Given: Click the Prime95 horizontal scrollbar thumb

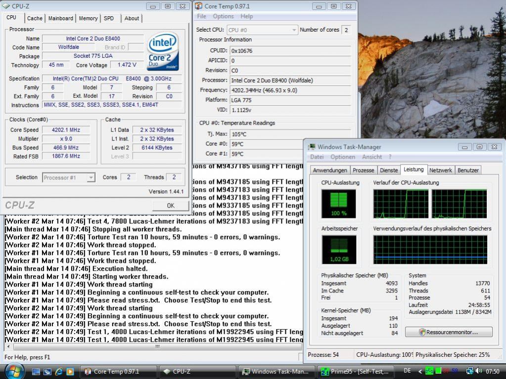Looking at the screenshot, I should [x=157, y=346].
